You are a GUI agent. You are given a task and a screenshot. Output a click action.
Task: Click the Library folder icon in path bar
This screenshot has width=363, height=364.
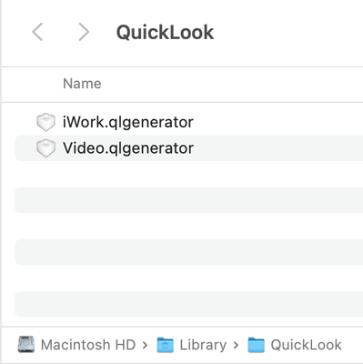pos(166,345)
